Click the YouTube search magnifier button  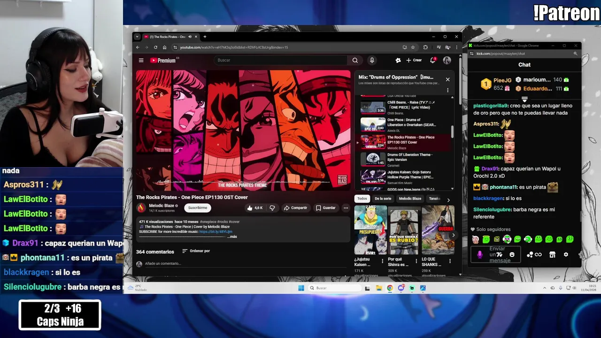click(355, 60)
